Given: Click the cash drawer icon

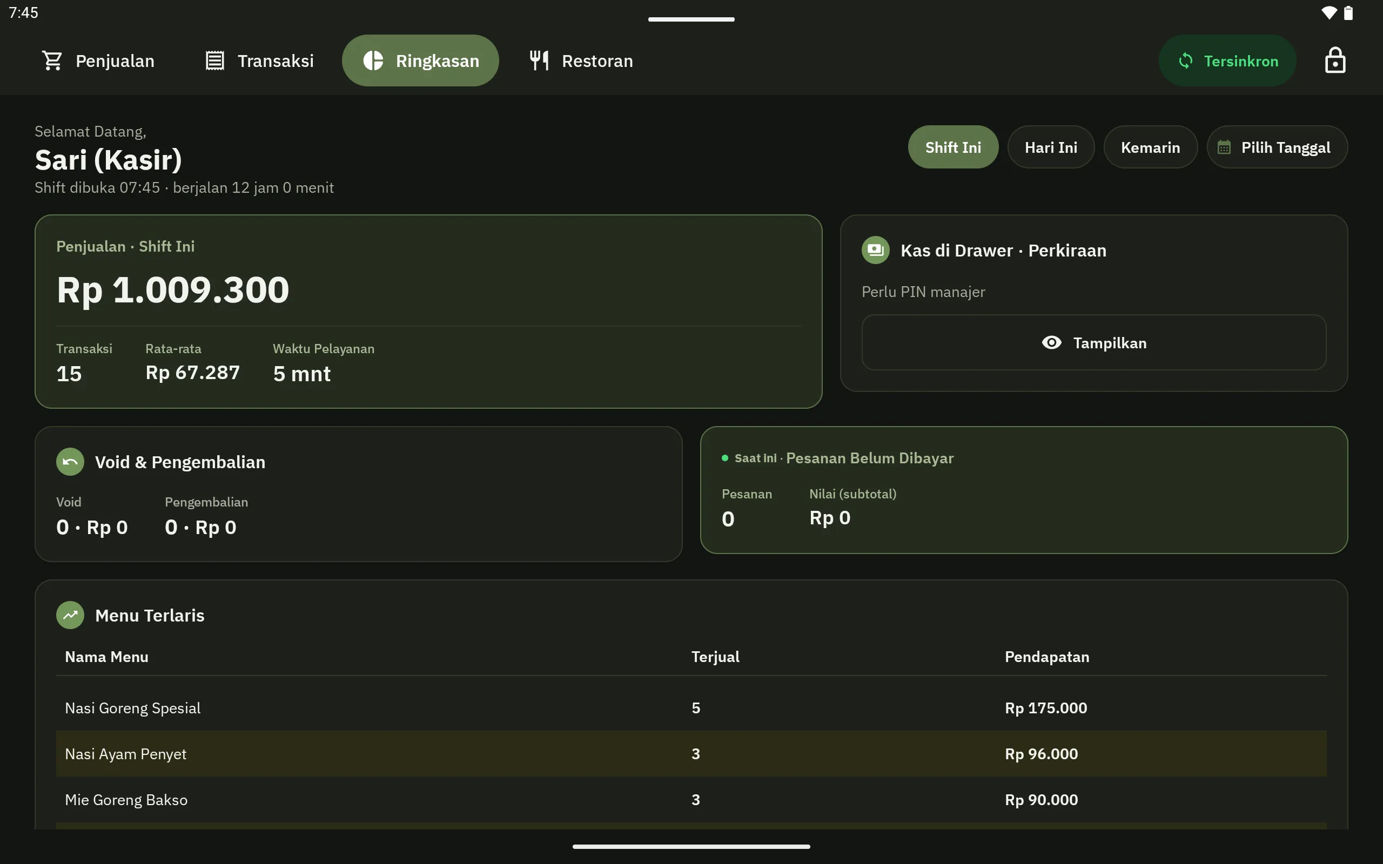Looking at the screenshot, I should [876, 250].
